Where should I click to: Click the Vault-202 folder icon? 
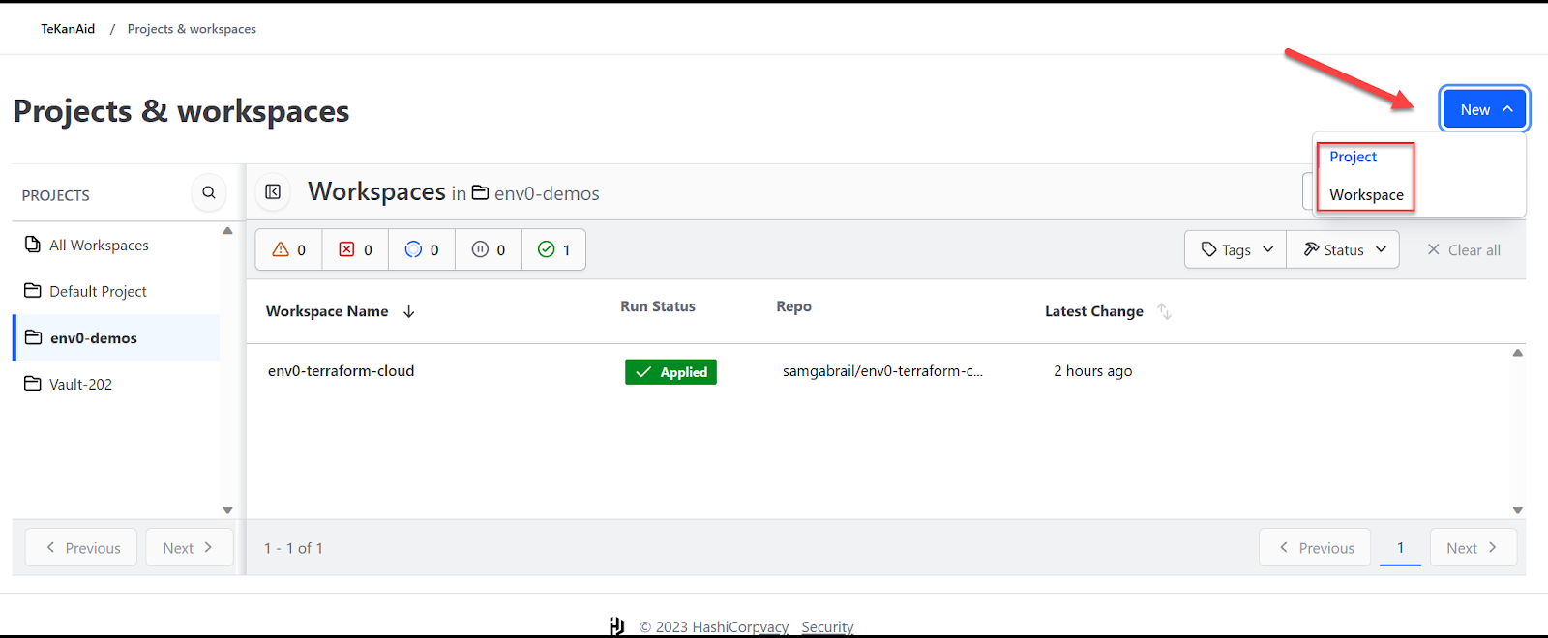[33, 383]
